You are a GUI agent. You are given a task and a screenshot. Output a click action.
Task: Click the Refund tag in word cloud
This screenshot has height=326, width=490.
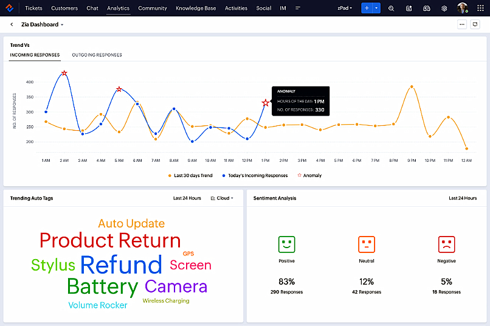121,265
